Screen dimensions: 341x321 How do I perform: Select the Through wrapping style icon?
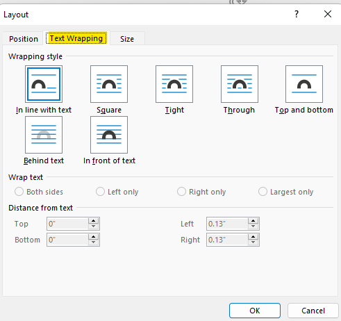240,84
